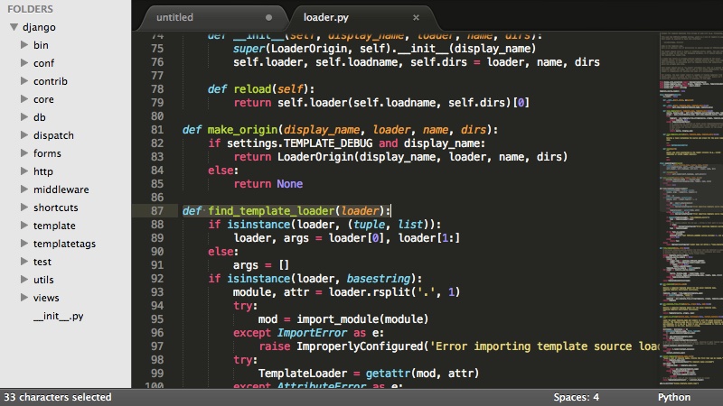Open the __init__.py file
The height and width of the screenshot is (406, 723).
(x=58, y=316)
